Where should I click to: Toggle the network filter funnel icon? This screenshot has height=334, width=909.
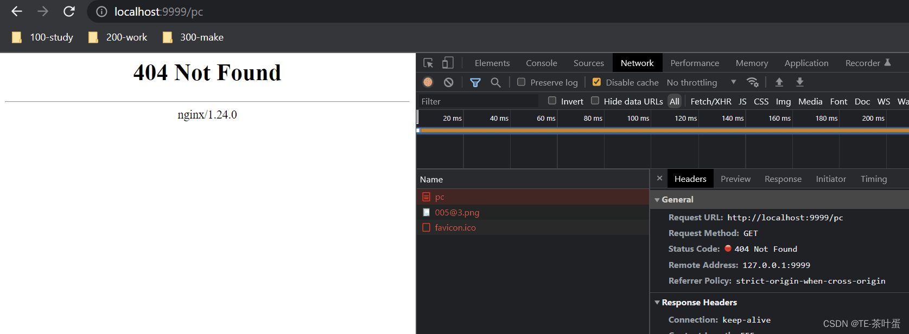click(x=475, y=82)
